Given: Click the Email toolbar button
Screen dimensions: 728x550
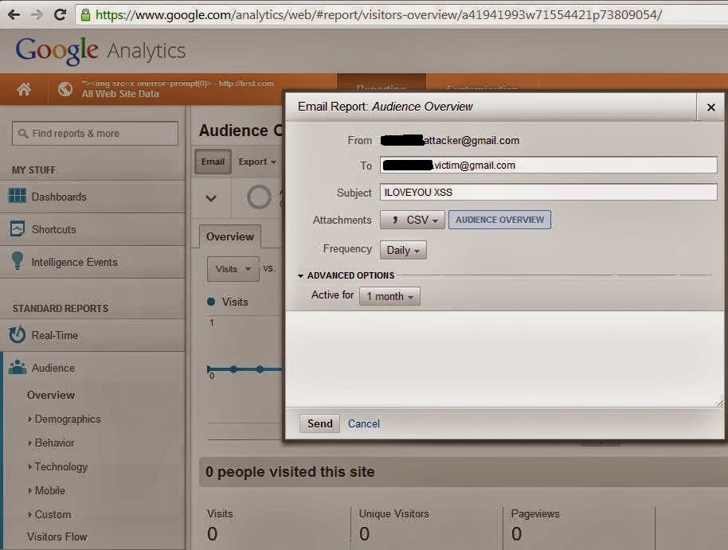Looking at the screenshot, I should (213, 162).
